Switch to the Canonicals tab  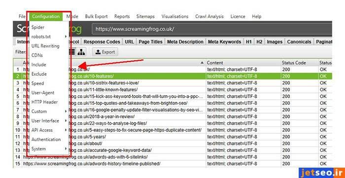pyautogui.click(x=299, y=42)
